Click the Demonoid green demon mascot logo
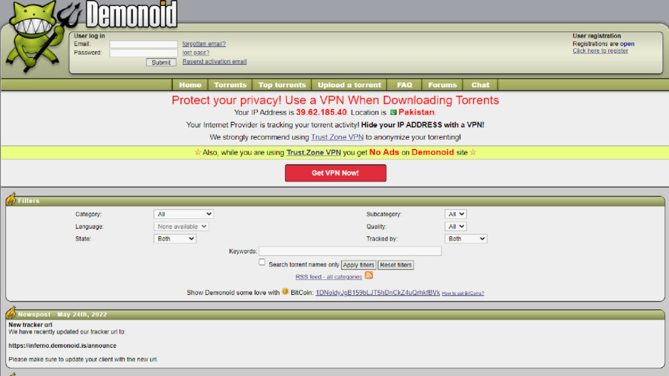 39,37
